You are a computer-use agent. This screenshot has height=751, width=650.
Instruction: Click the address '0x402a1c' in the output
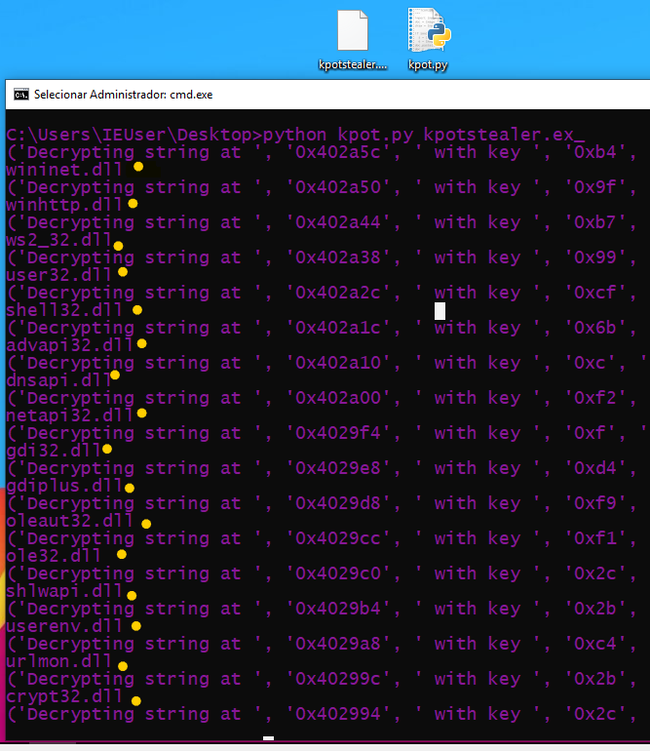pyautogui.click(x=338, y=328)
